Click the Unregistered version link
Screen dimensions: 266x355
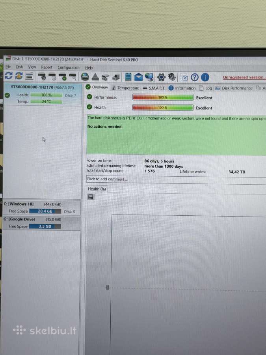click(244, 77)
